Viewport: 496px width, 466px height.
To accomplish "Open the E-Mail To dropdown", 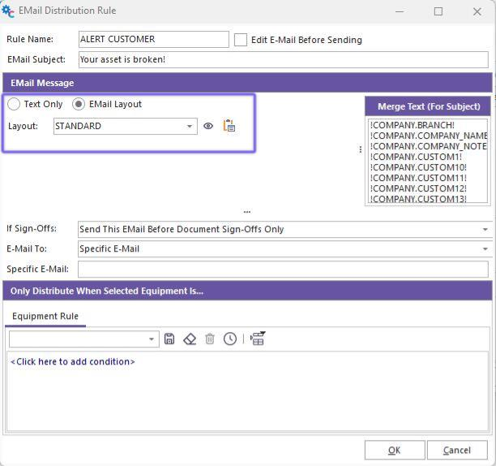I will point(485,249).
